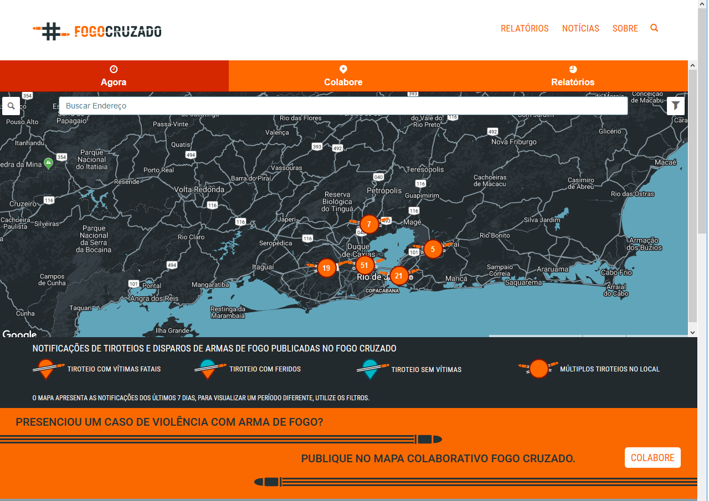Click the cluster marker showing 5
This screenshot has height=501, width=709.
(433, 249)
